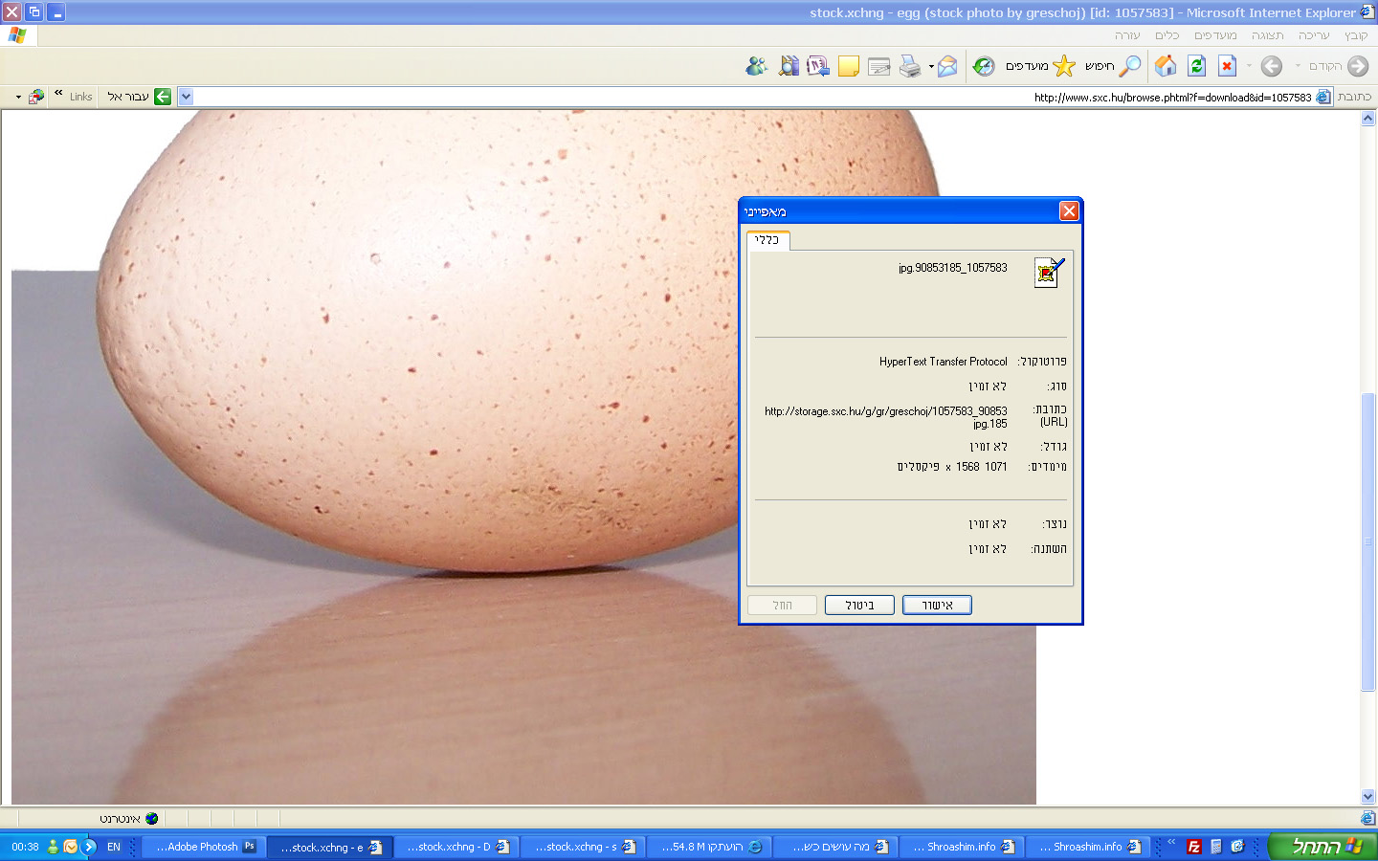This screenshot has width=1378, height=861.
Task: Click the Print icon in the toolbar
Action: coord(909,66)
